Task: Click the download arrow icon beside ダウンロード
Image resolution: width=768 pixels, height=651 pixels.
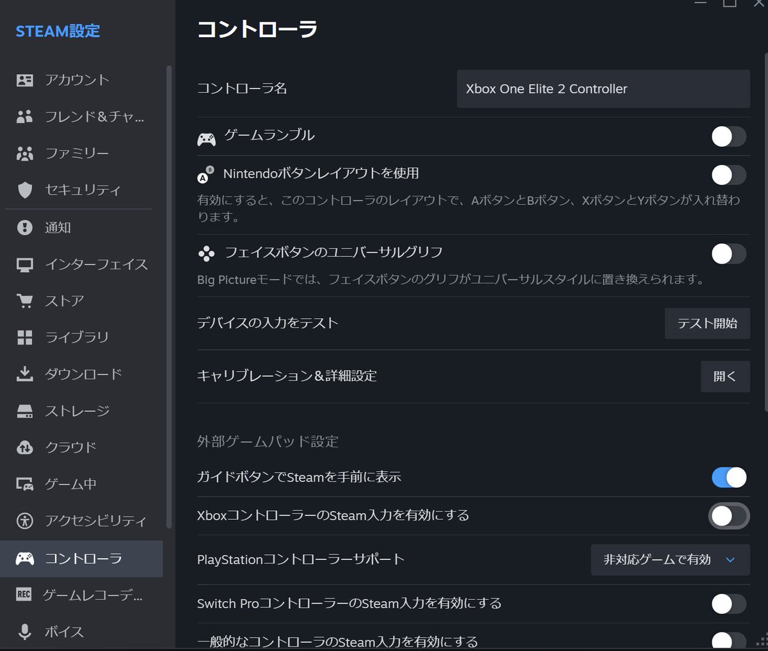Action: [25, 374]
